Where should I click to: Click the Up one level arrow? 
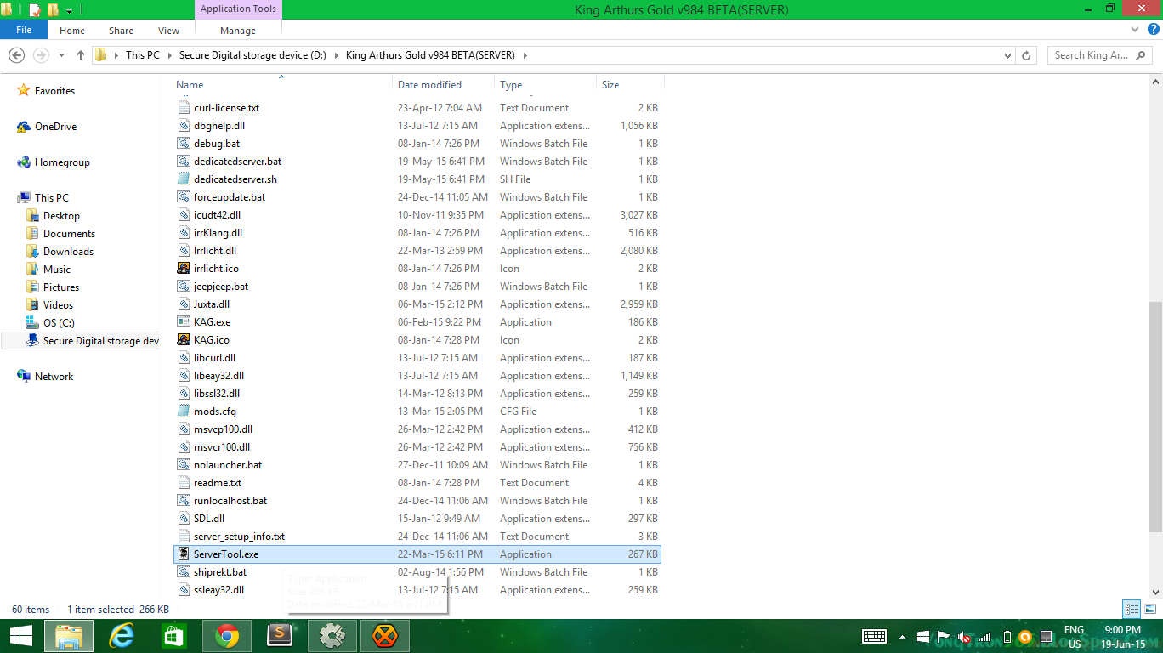(x=81, y=55)
